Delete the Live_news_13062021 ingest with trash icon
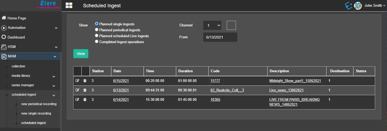Screen dimensions: 387x131 pyautogui.click(x=85, y=90)
